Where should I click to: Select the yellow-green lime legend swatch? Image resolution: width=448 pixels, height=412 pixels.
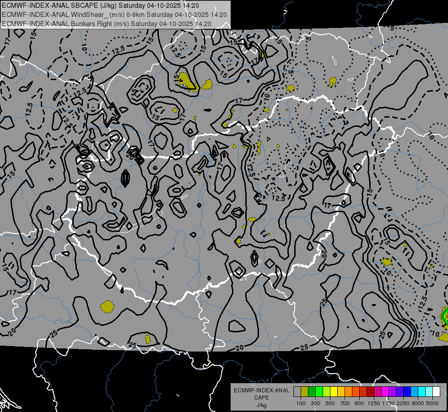point(326,391)
